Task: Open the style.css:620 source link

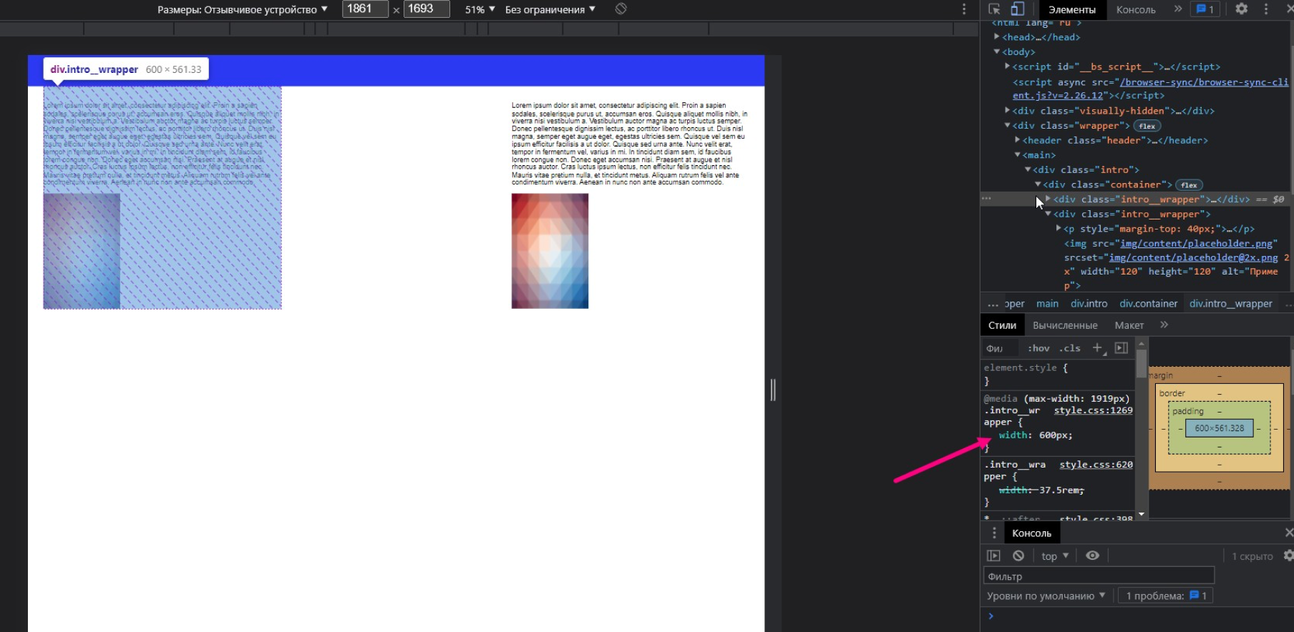Action: point(1096,465)
